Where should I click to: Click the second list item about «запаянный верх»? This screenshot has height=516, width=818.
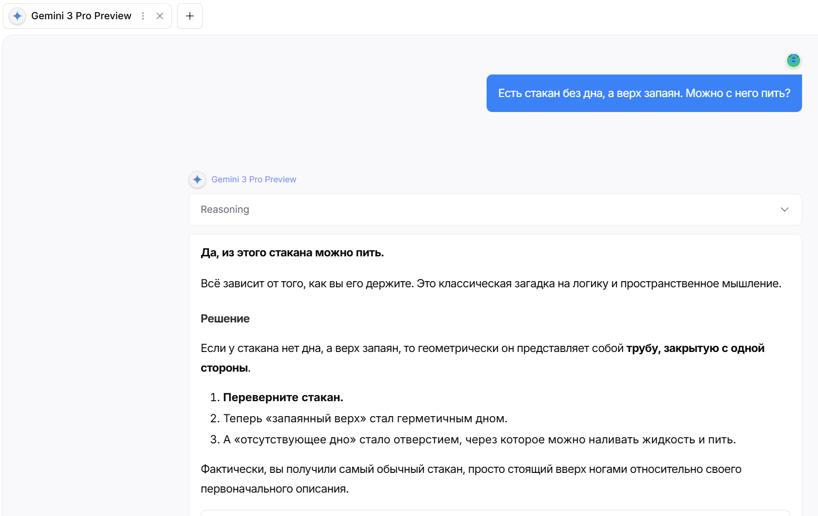pos(365,419)
